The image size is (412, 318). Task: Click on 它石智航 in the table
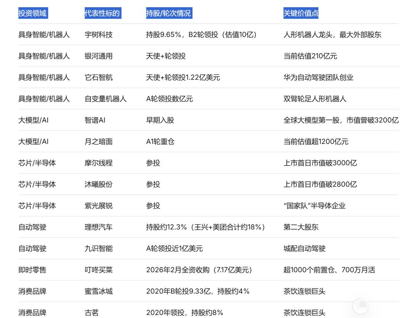click(x=98, y=77)
